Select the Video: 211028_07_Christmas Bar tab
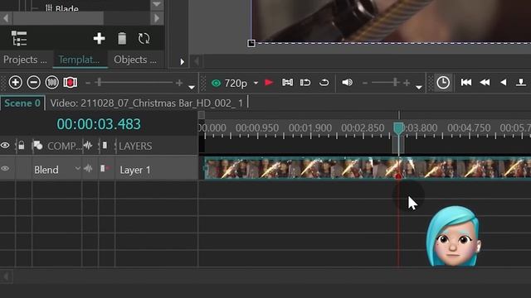The width and height of the screenshot is (531, 298). [x=147, y=103]
